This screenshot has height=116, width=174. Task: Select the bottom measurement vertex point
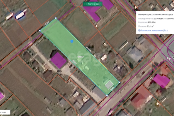click(107, 96)
